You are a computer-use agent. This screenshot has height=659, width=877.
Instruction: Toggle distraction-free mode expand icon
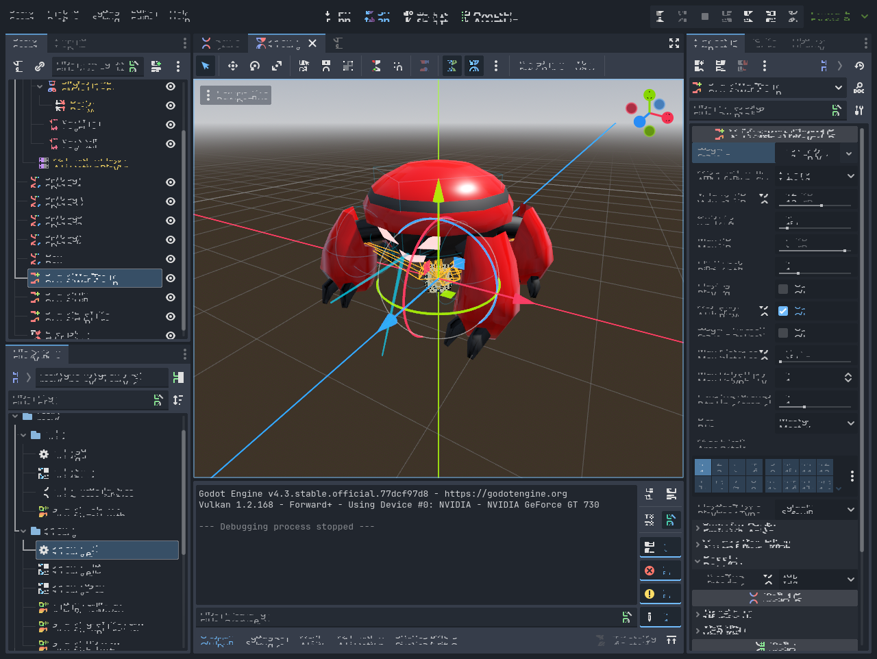pos(674,43)
